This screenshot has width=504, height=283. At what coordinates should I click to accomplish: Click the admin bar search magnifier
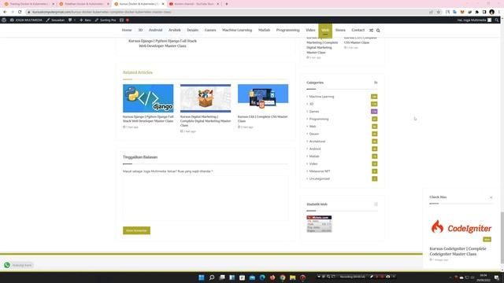coord(497,20)
